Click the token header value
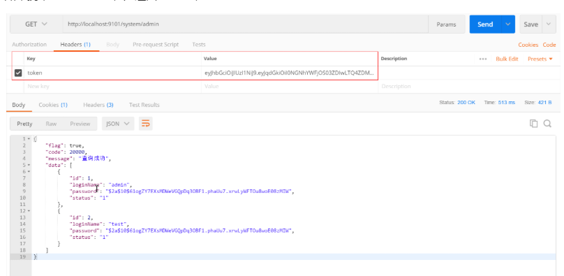 pos(290,73)
